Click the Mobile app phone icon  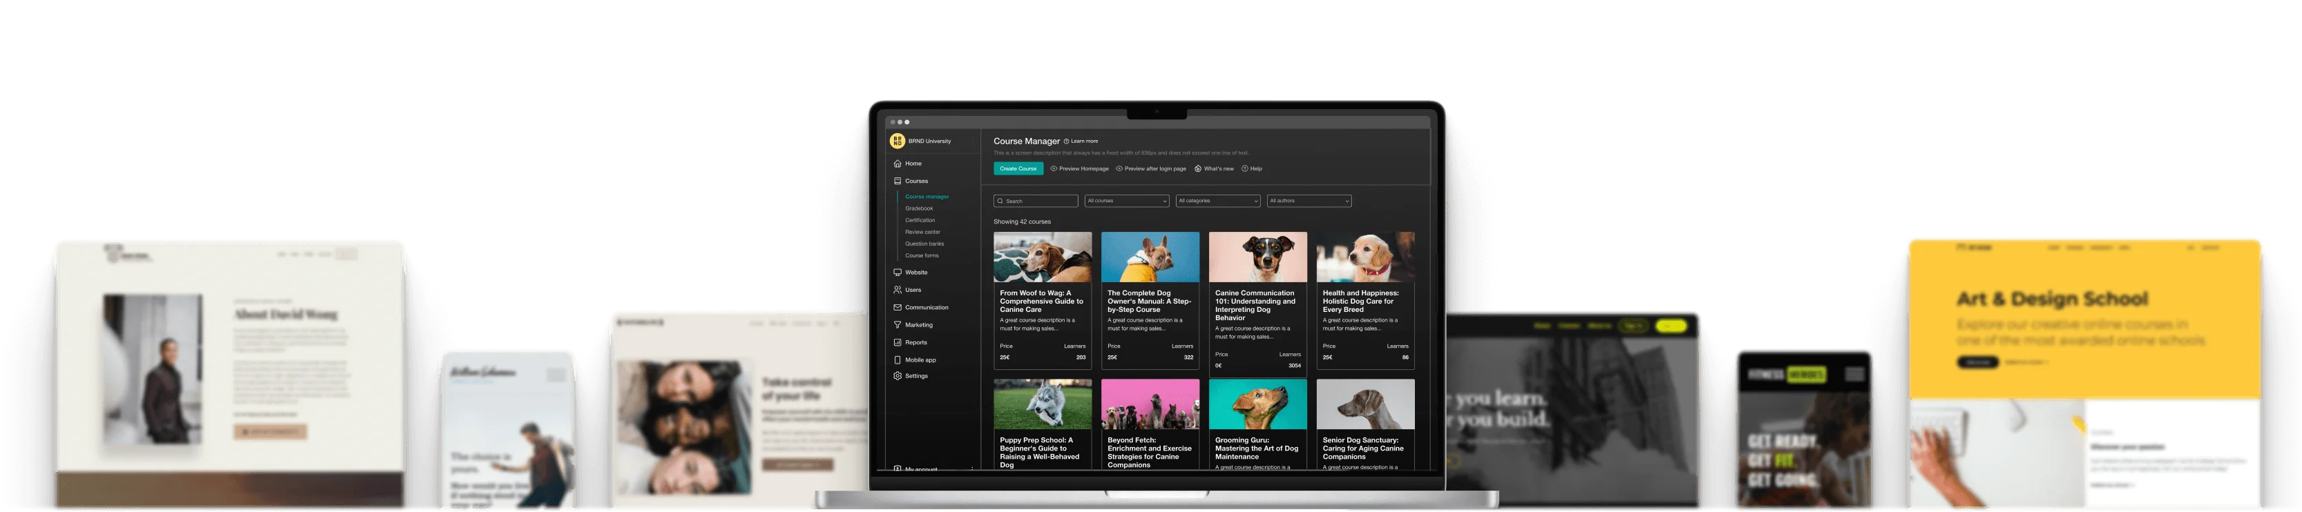(897, 360)
